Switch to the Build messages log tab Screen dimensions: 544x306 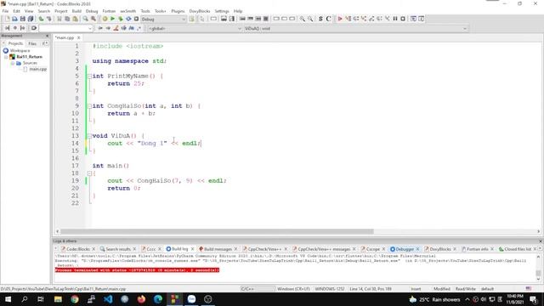[218, 249]
